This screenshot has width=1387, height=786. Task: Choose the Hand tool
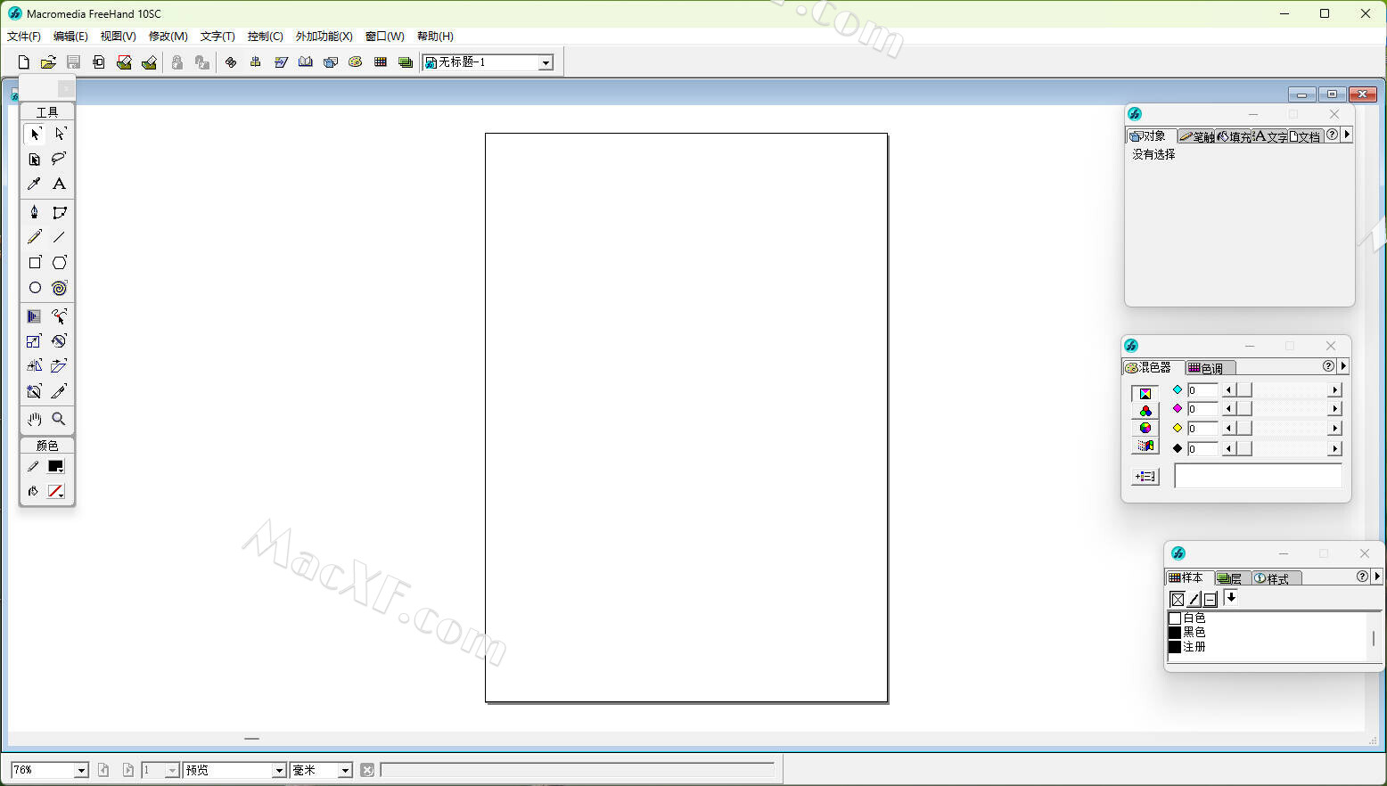click(x=34, y=419)
